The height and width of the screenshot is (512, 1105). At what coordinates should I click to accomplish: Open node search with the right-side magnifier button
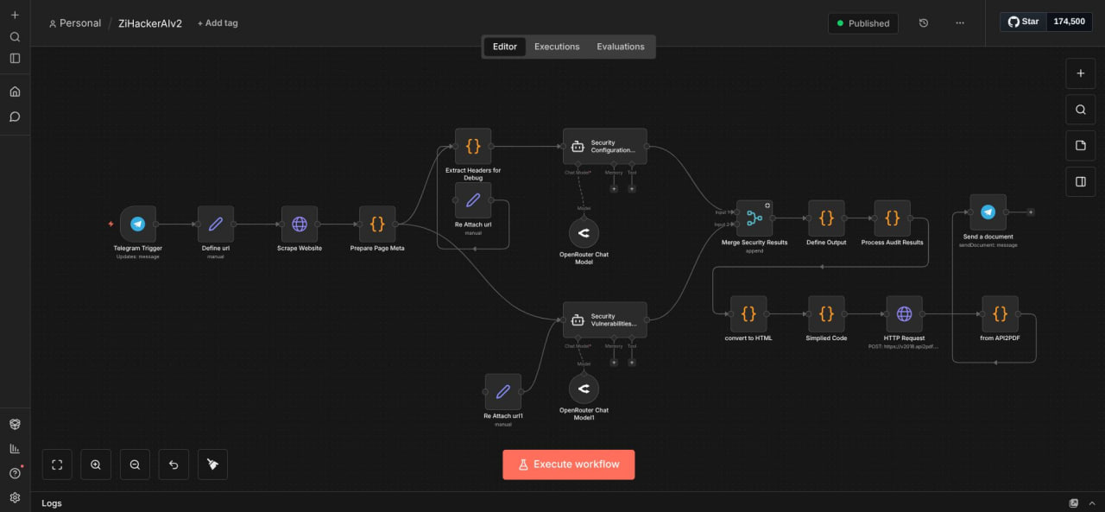click(1080, 110)
